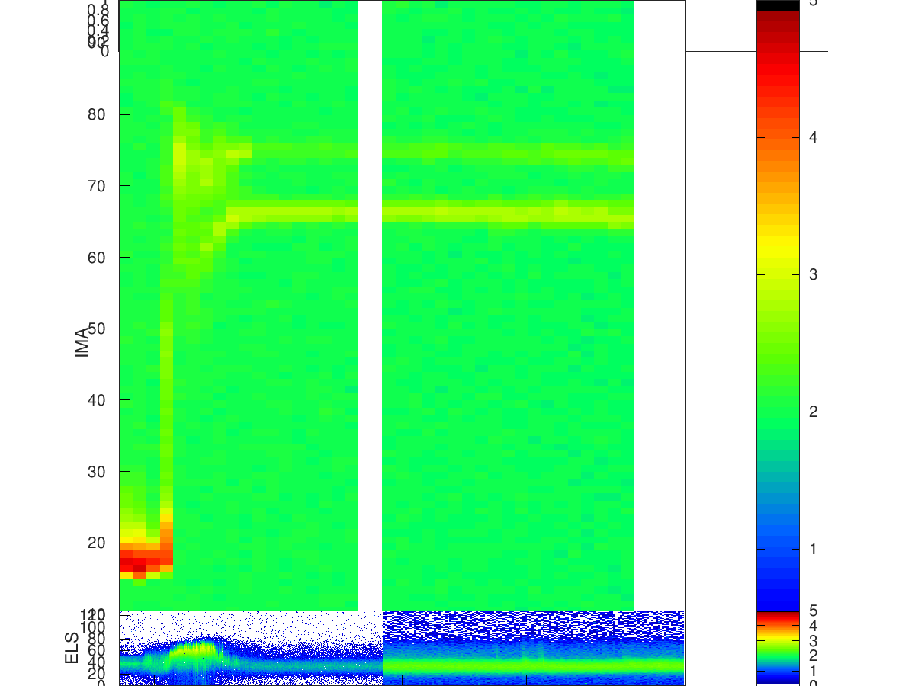
Task: Click the right IMA spectrogram panel
Action: [508, 305]
